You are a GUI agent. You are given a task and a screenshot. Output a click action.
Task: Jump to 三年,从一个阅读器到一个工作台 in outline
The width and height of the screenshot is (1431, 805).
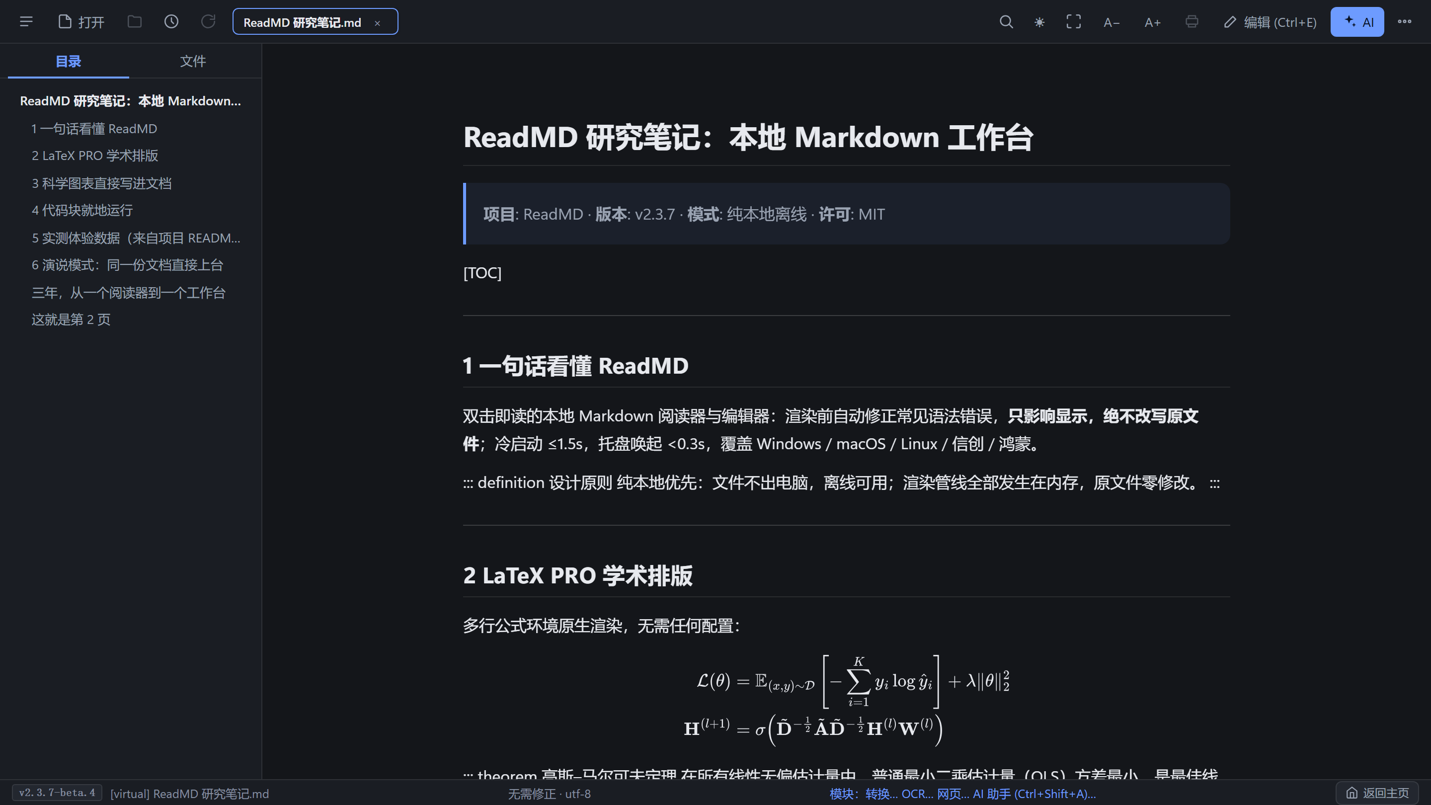[128, 292]
